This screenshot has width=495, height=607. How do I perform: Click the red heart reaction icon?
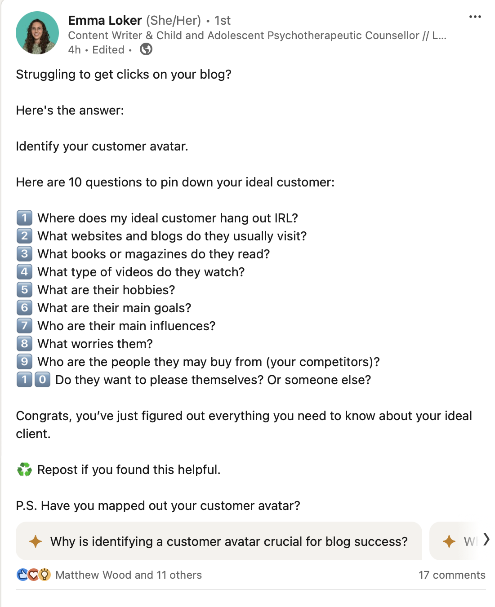pyautogui.click(x=33, y=575)
